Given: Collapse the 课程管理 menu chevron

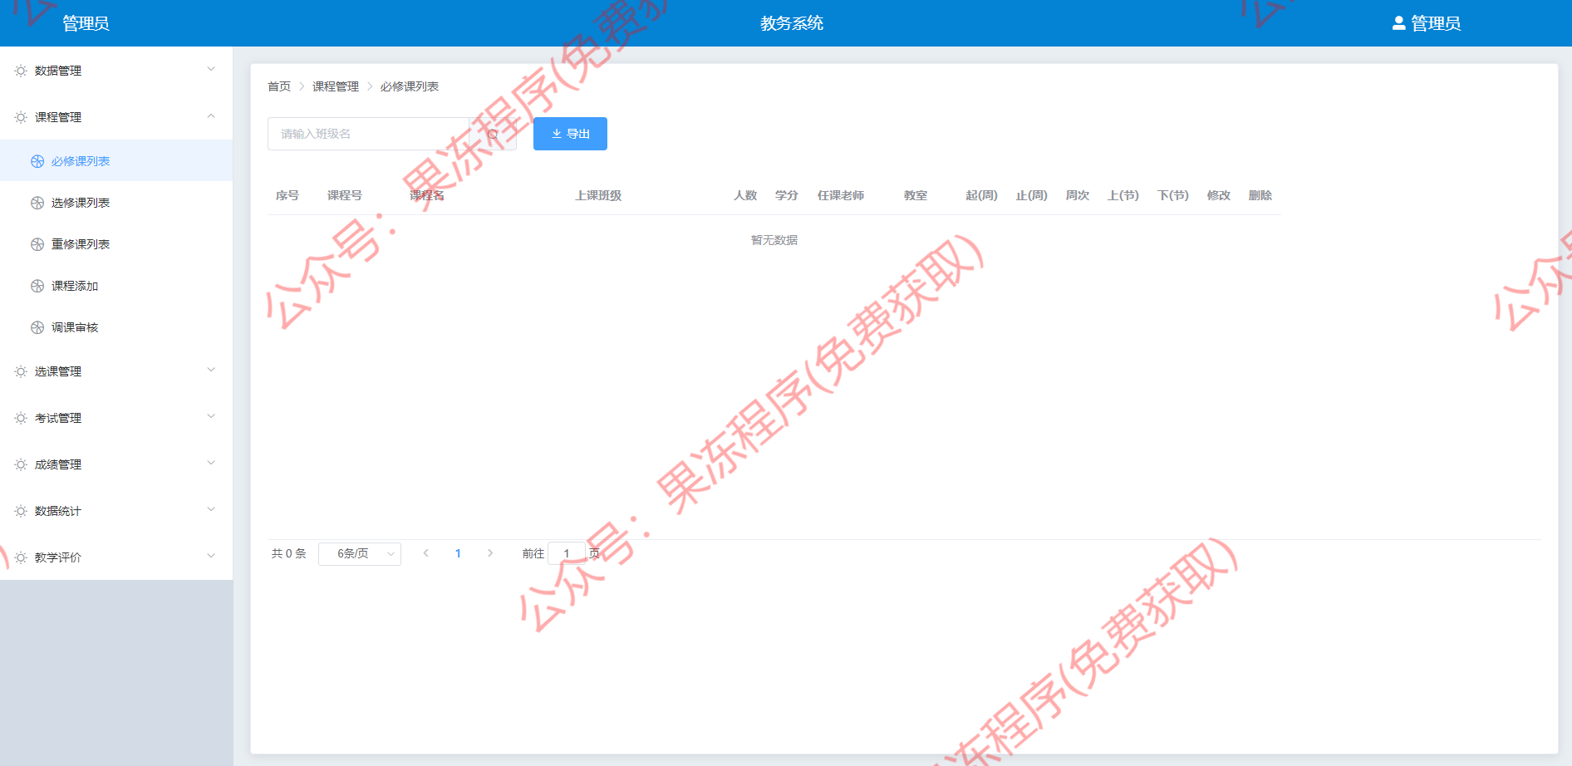Looking at the screenshot, I should pos(211,116).
